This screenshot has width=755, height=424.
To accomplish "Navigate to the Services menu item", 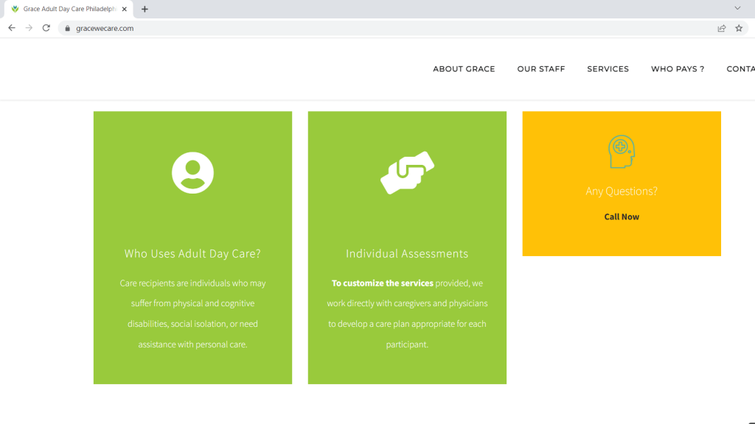I will [x=608, y=69].
